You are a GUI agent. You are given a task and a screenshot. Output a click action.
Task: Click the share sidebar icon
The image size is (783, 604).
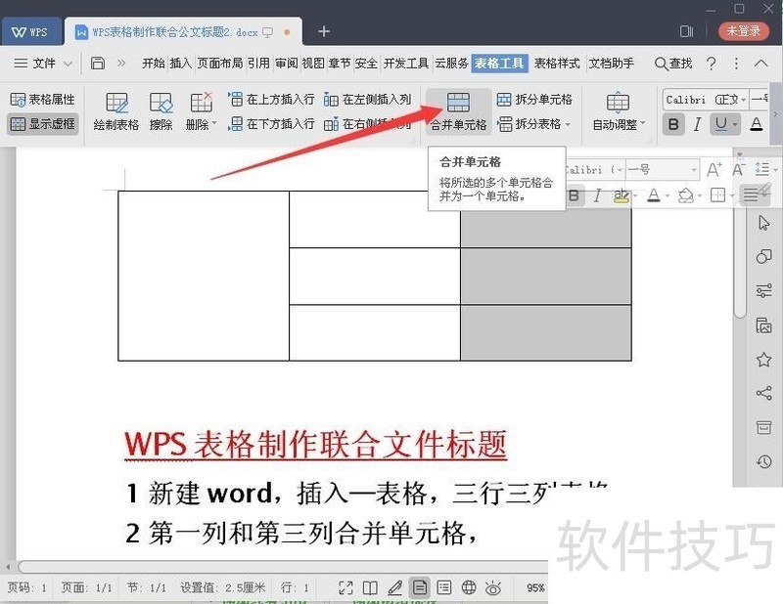tap(763, 393)
